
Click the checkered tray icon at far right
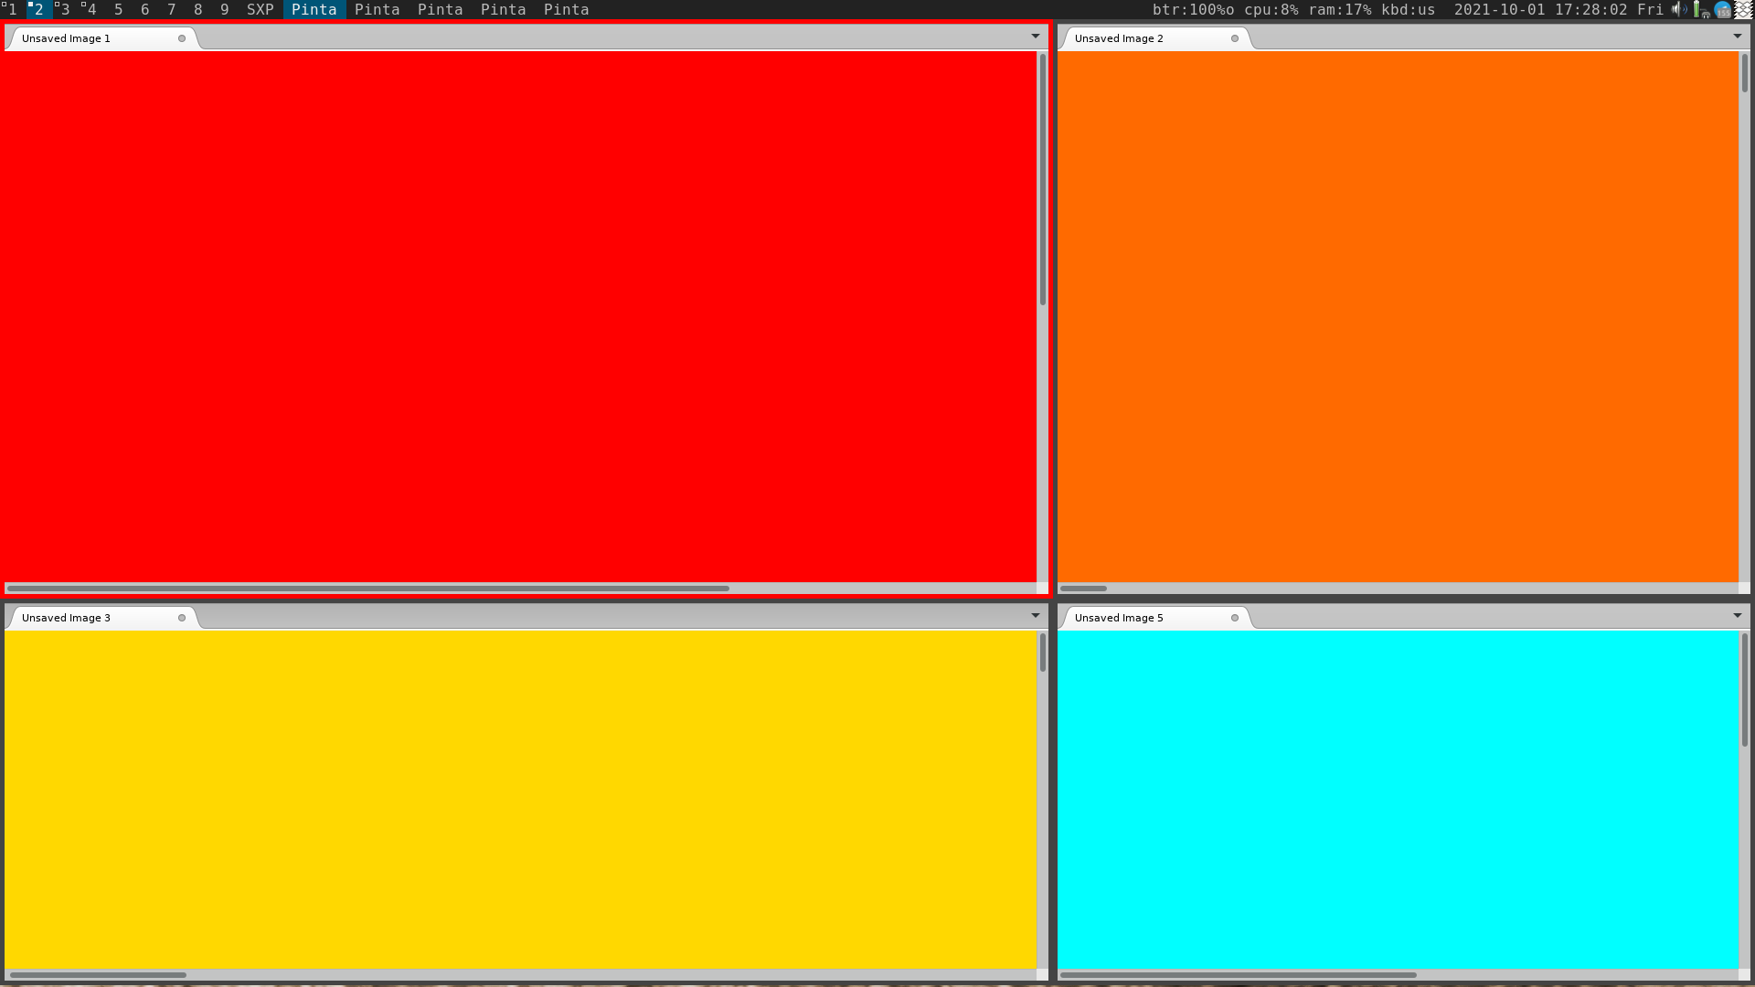(1744, 9)
